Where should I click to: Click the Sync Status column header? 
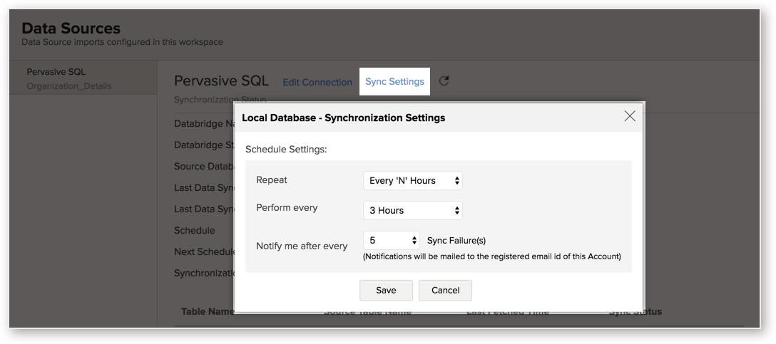click(635, 312)
